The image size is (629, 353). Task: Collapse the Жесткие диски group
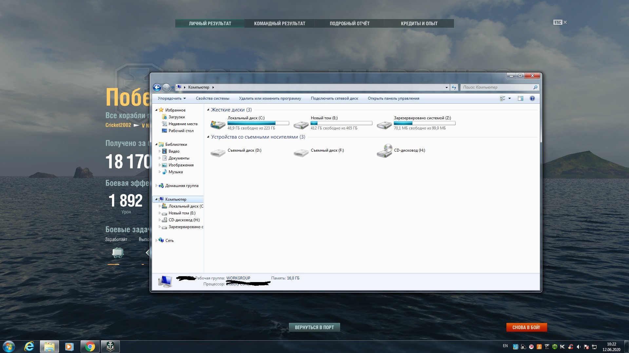click(x=208, y=110)
